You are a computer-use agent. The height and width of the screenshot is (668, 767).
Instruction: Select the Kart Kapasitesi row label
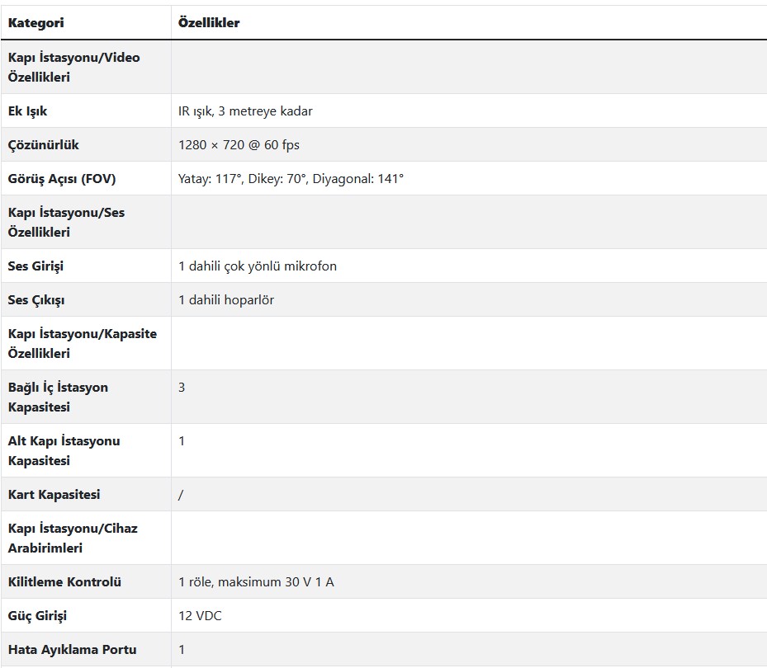pyautogui.click(x=54, y=495)
